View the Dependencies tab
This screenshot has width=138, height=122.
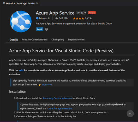point(76,40)
